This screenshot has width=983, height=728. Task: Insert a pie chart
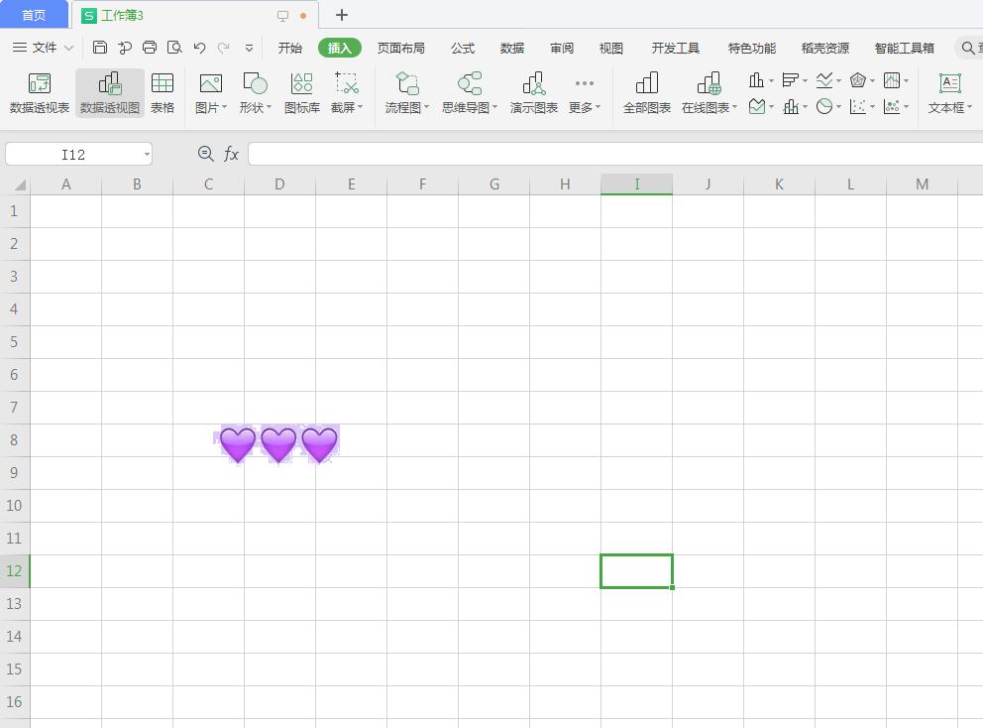(824, 107)
